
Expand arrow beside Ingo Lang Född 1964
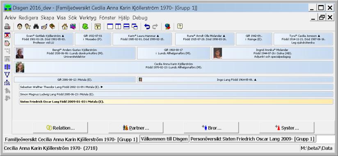256,79
